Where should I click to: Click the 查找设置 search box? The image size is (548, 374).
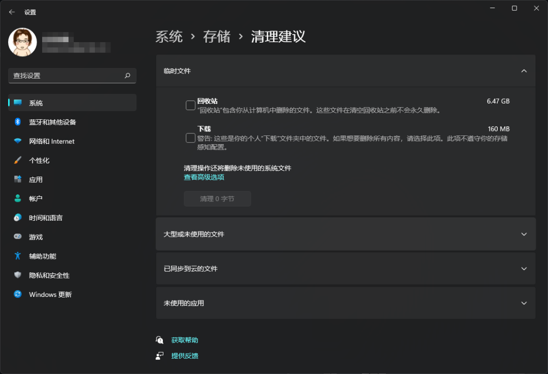click(66, 76)
